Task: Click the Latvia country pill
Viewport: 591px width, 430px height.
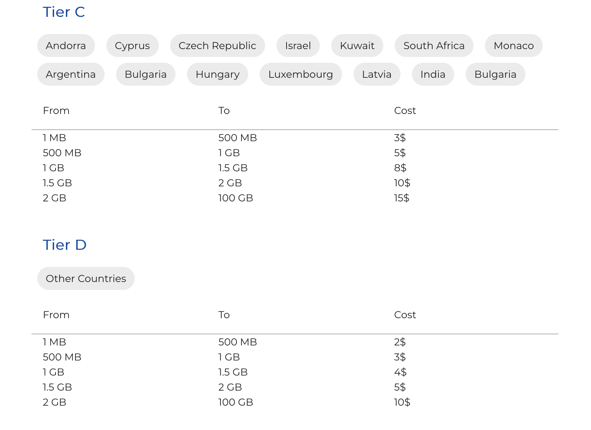Action: [376, 74]
